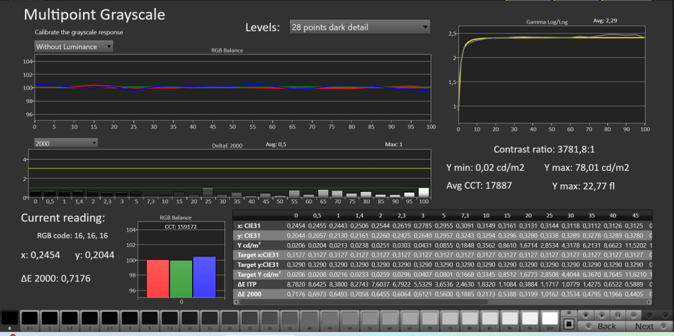Image resolution: width=674 pixels, height=336 pixels.
Task: Select the 5 grayscale patch
Action: click(x=150, y=321)
